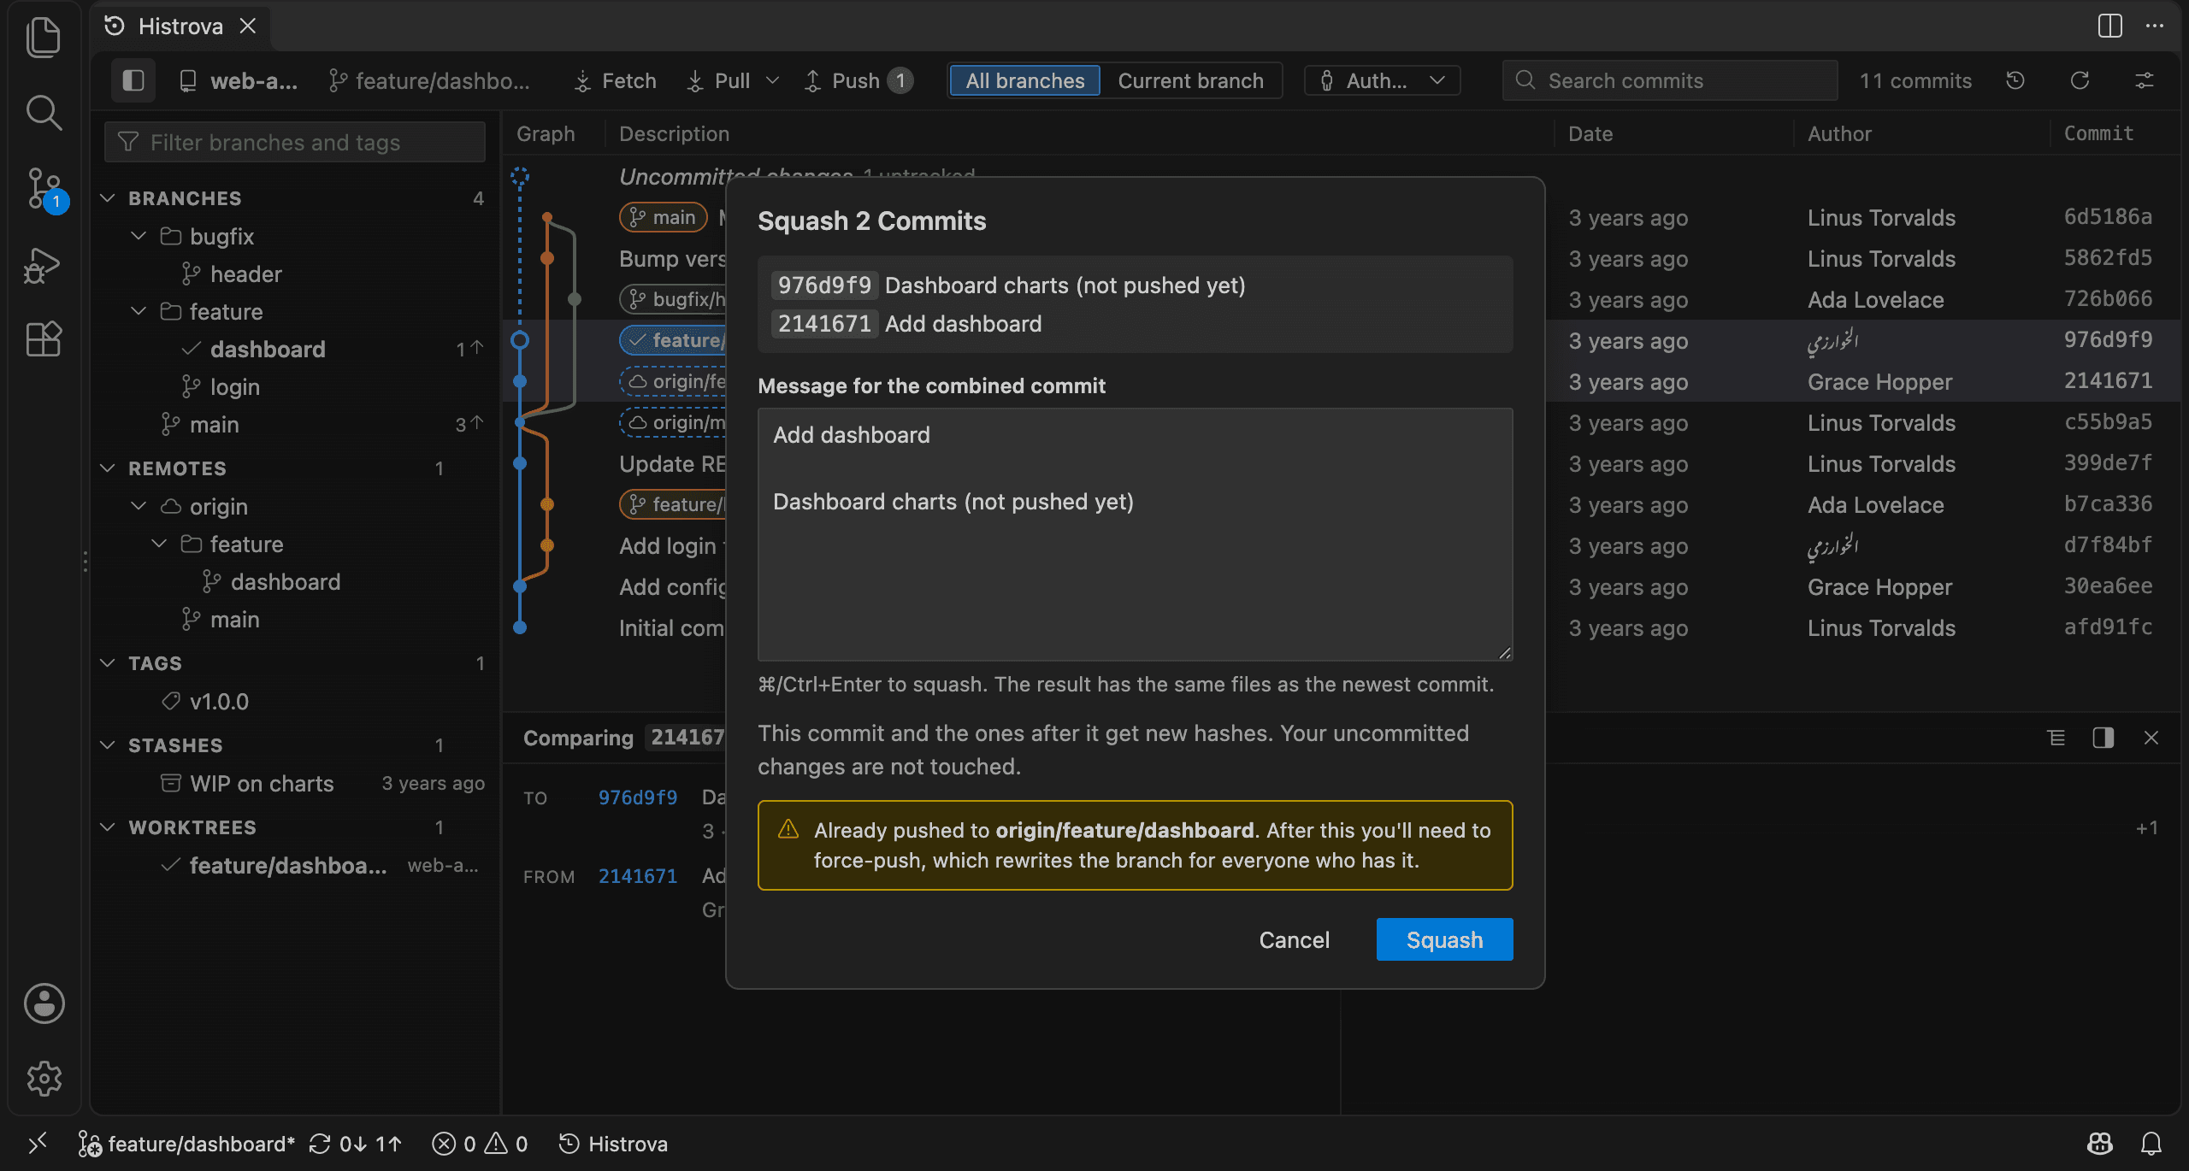Open the Run and Debug icon
Image resolution: width=2189 pixels, height=1171 pixels.
pos(44,265)
